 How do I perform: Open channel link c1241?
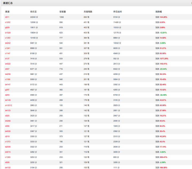[7, 48]
